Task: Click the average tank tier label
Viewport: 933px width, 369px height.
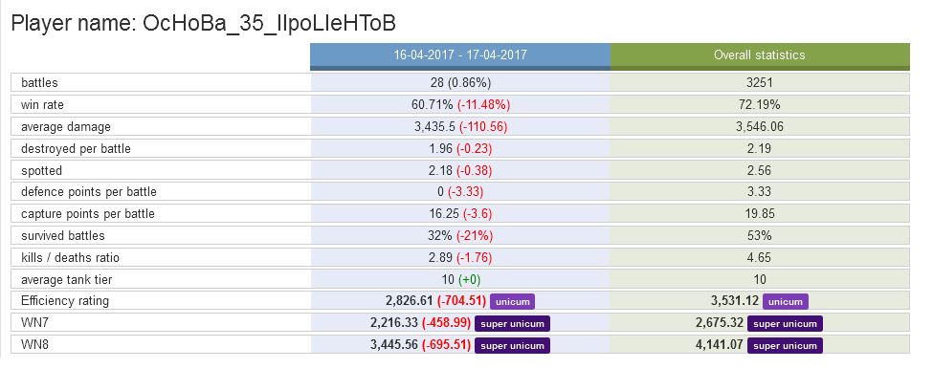Action: (67, 279)
